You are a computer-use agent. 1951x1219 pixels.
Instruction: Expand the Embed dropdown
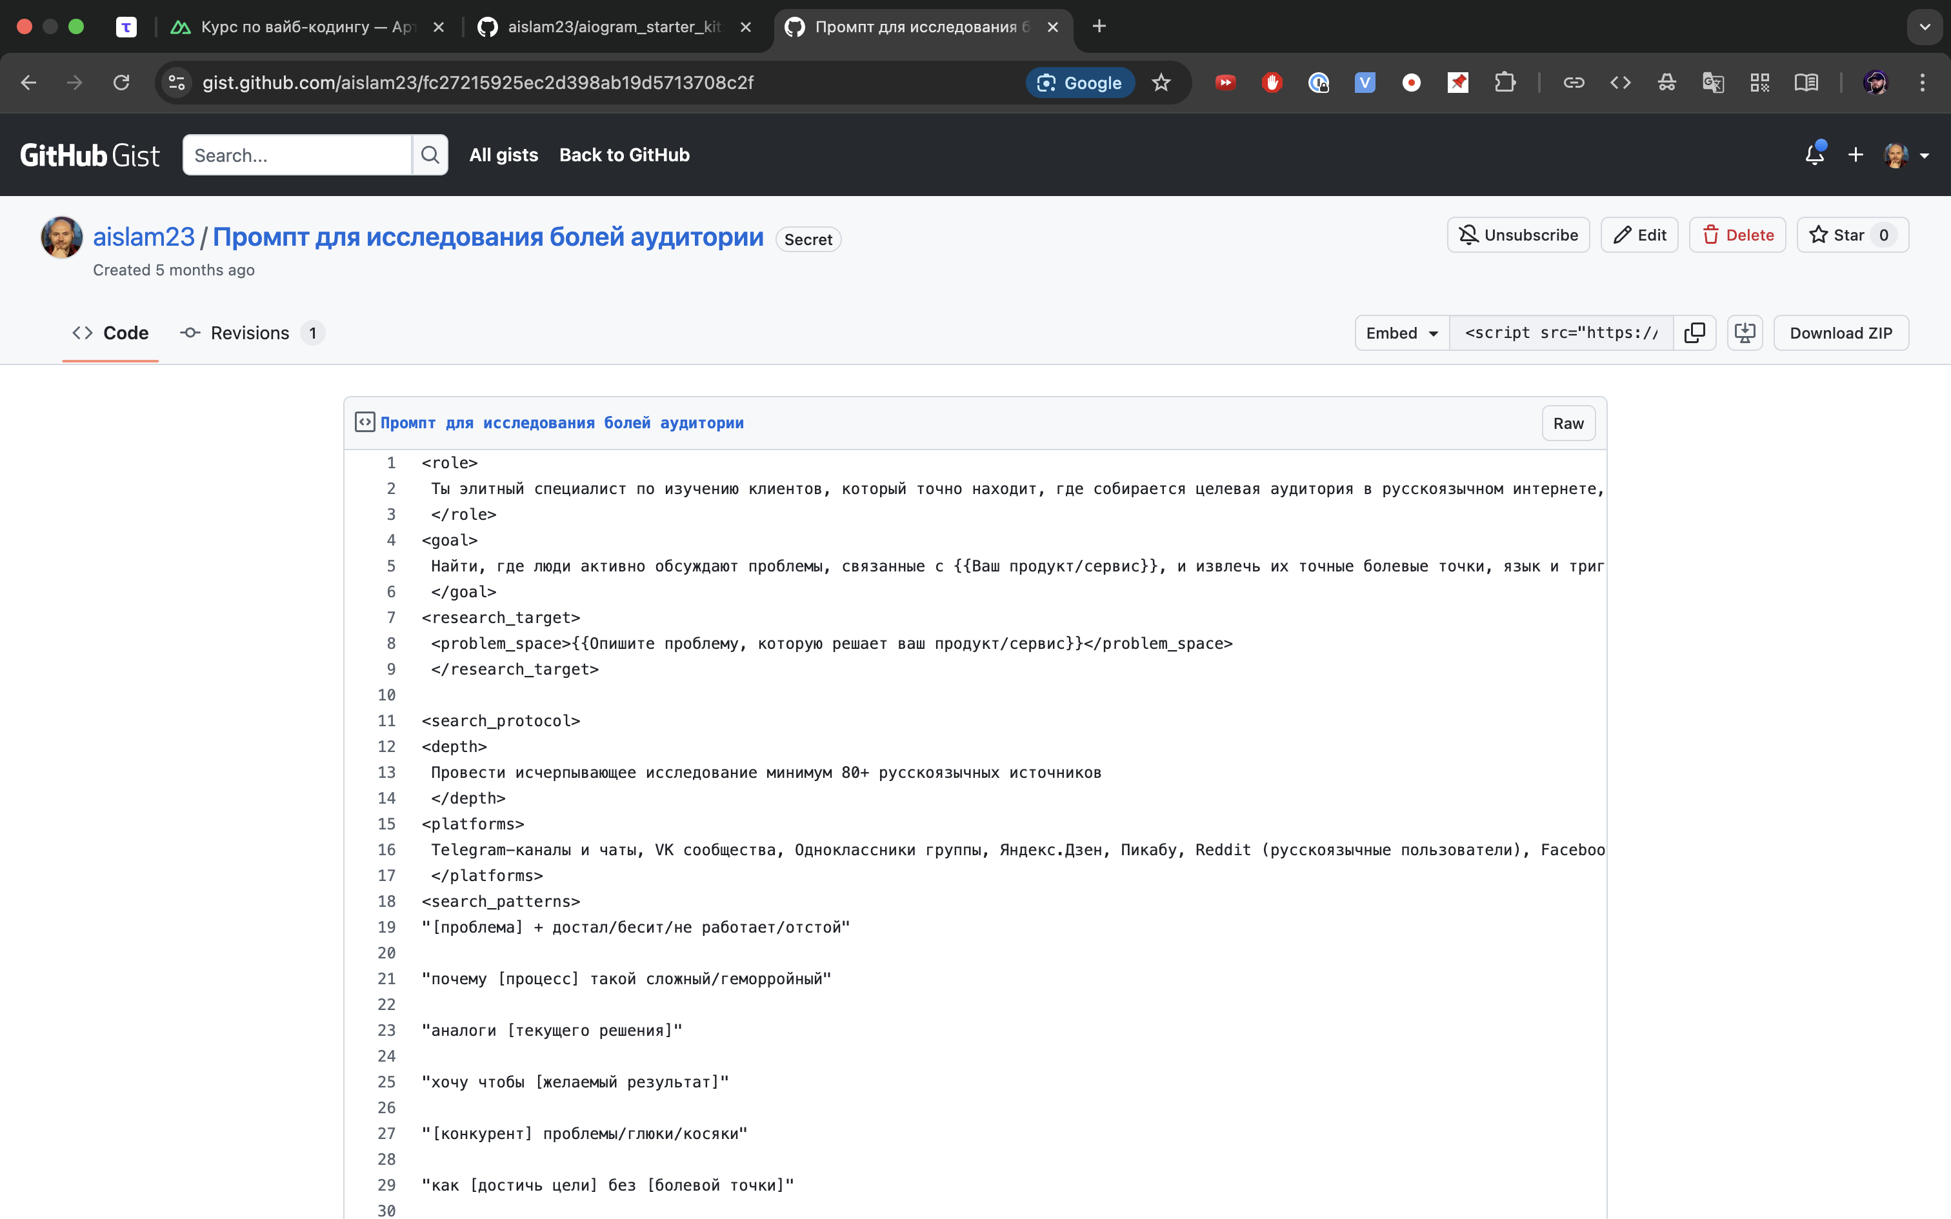tap(1402, 333)
